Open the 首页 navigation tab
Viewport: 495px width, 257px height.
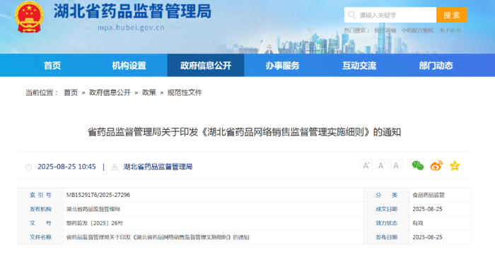(52, 65)
